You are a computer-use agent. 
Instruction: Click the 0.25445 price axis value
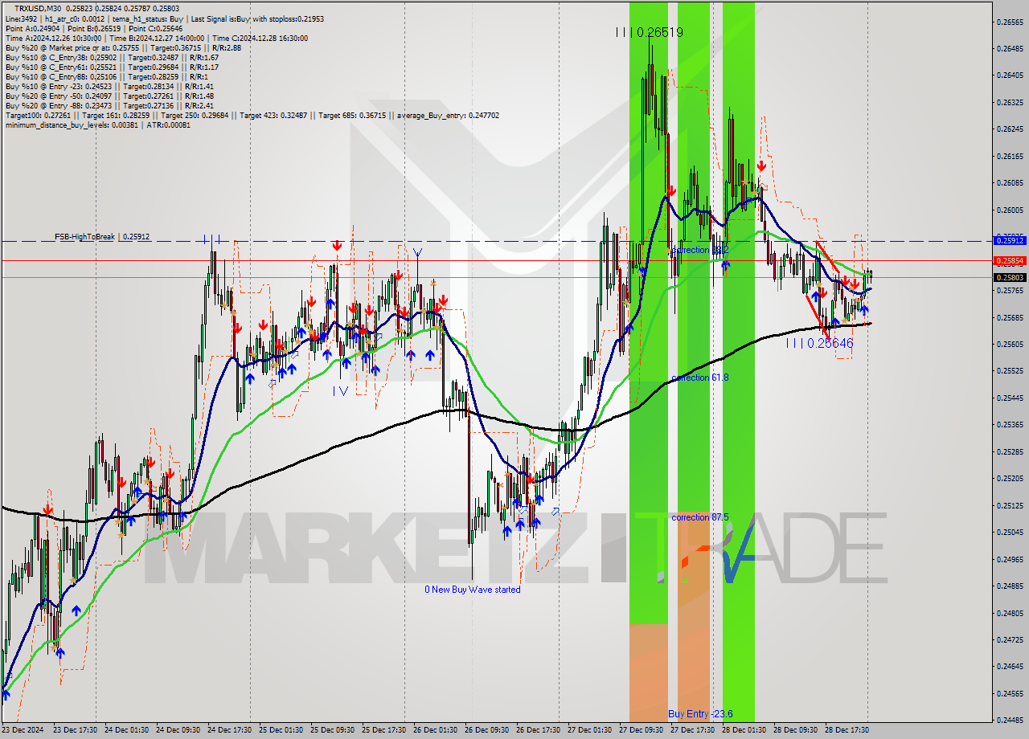[x=1011, y=398]
